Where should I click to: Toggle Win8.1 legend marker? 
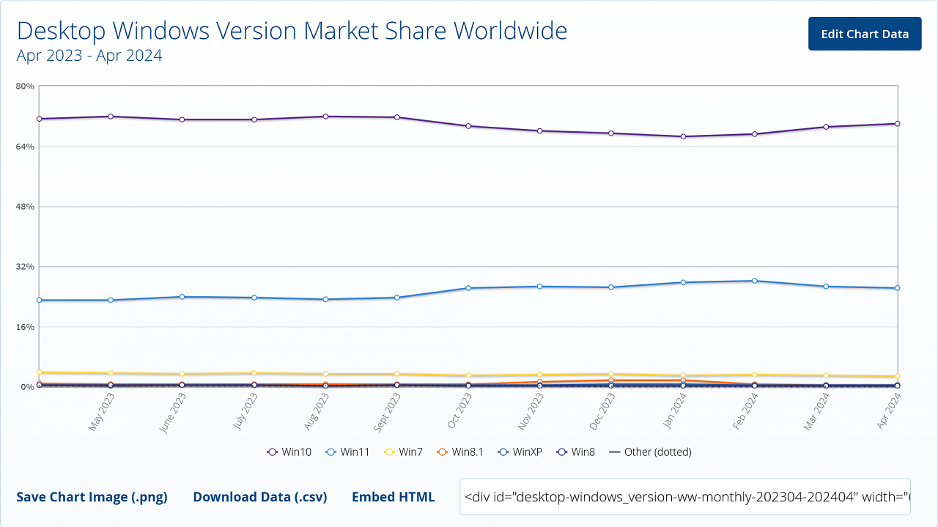point(460,452)
